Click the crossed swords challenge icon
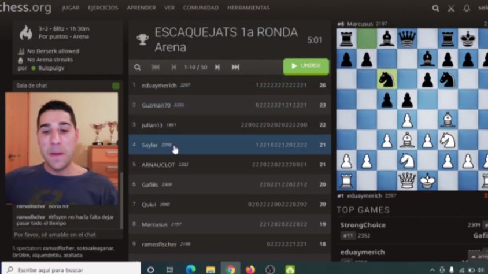Viewport: 488px width, 274px height. tap(451, 8)
